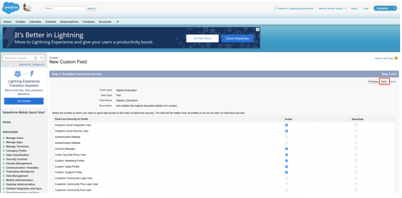Click the plus icon to add tab

click(x=118, y=22)
